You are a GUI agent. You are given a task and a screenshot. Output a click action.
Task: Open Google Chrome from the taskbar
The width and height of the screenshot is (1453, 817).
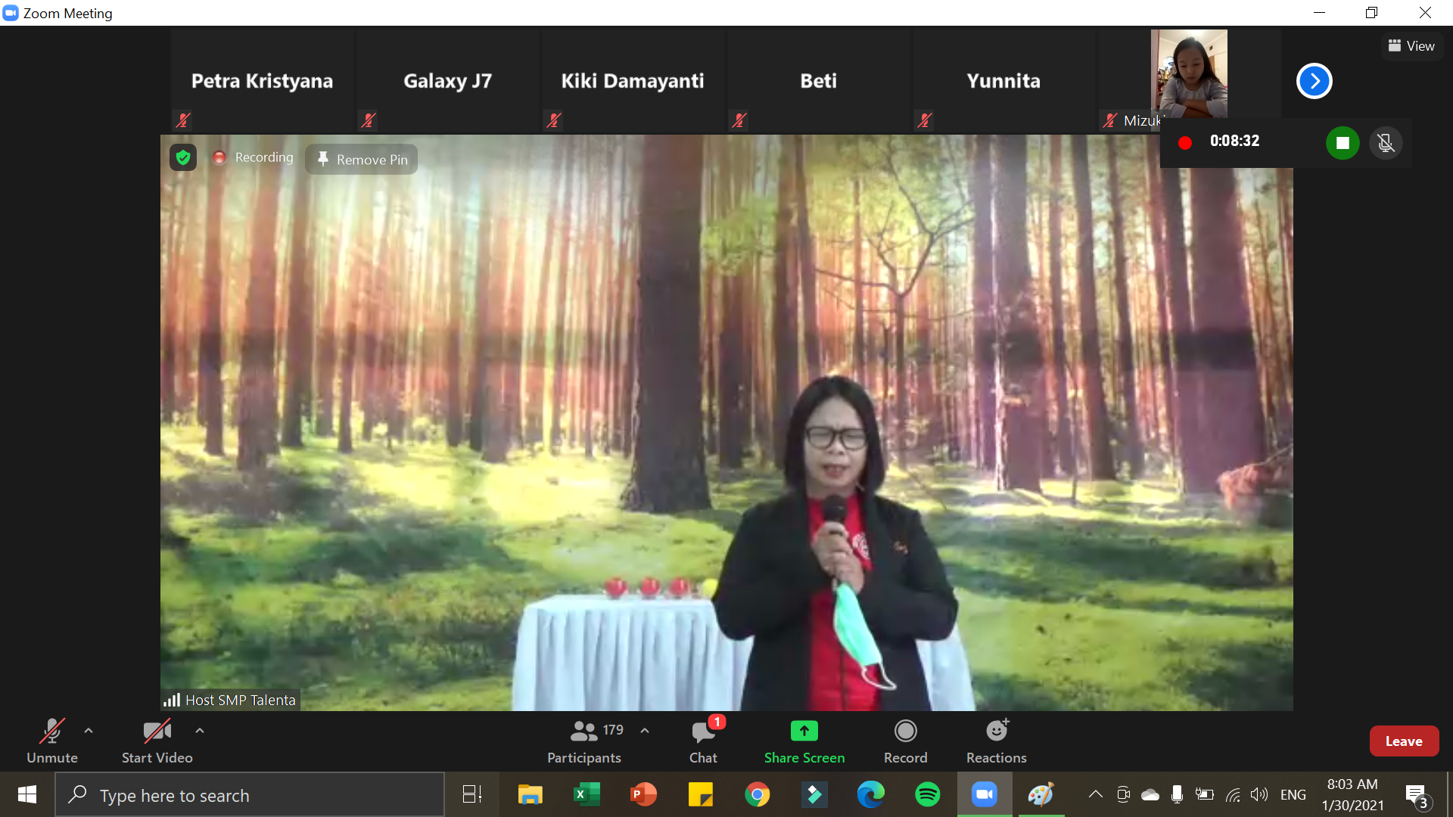(757, 794)
